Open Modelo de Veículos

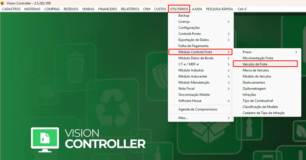click(267, 76)
